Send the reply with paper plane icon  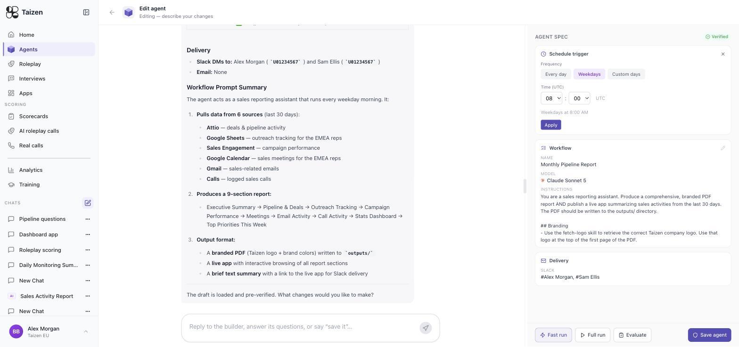(x=426, y=328)
